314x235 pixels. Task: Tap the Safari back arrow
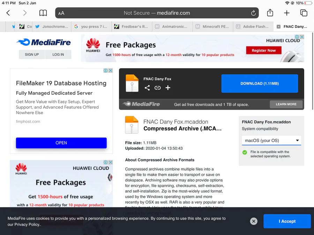pos(8,13)
